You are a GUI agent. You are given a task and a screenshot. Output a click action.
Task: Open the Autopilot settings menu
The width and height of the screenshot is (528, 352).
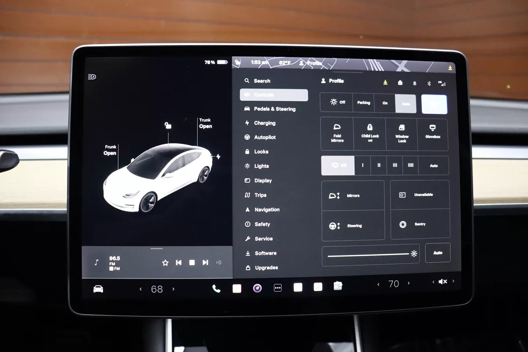[264, 137]
